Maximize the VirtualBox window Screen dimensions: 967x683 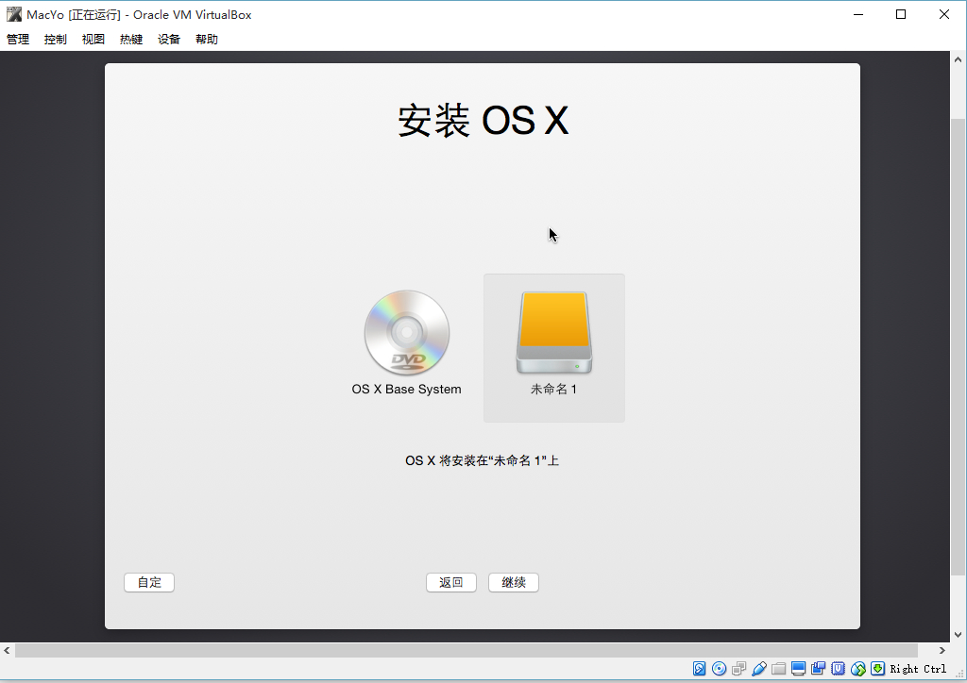coord(900,14)
